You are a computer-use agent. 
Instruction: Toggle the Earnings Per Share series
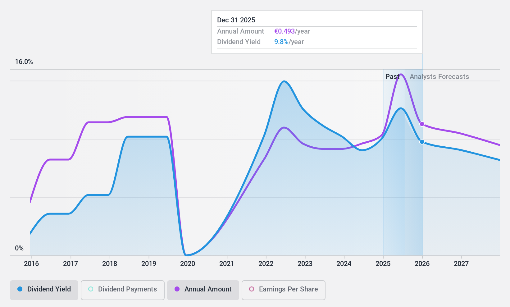coord(284,290)
